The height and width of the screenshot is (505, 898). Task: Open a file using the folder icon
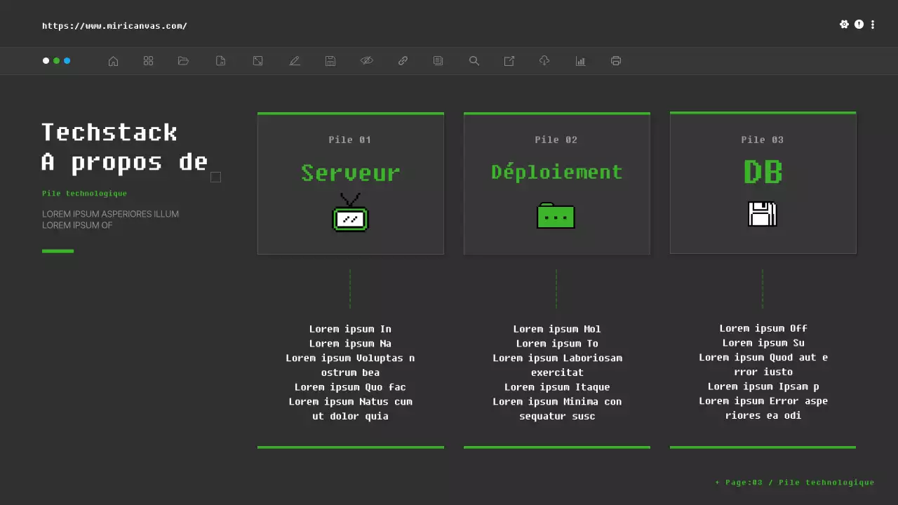(x=183, y=60)
